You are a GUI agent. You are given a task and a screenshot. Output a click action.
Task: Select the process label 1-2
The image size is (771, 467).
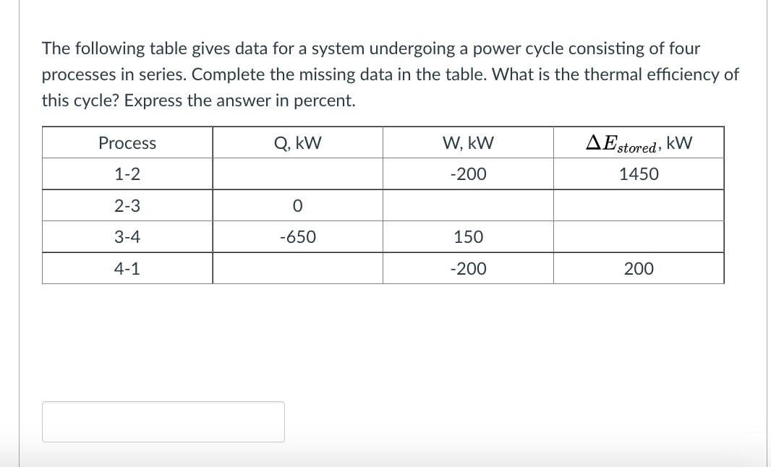pos(127,173)
